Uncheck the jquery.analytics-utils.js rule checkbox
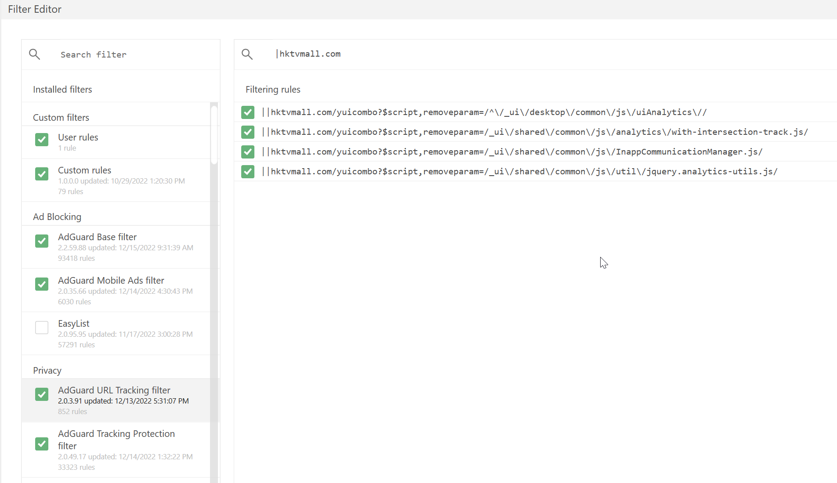Image resolution: width=837 pixels, height=483 pixels. (x=248, y=172)
